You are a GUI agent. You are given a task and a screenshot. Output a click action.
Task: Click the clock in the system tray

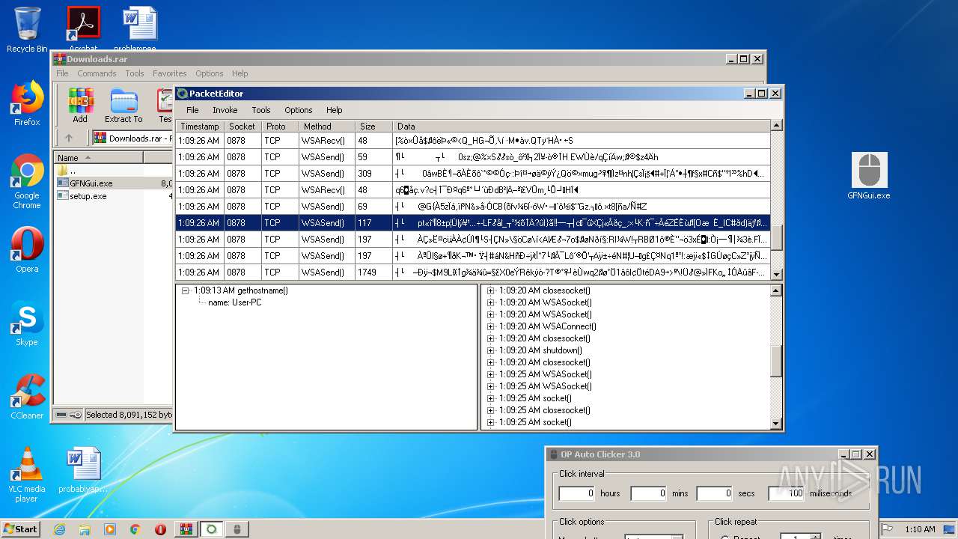click(x=920, y=529)
